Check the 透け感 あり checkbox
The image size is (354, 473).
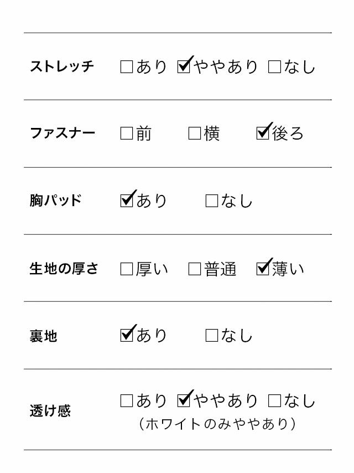point(127,400)
